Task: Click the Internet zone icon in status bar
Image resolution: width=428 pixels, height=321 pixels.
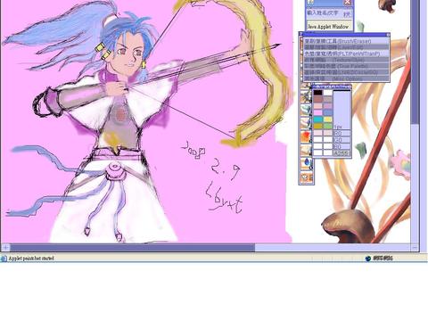Action: [x=368, y=259]
